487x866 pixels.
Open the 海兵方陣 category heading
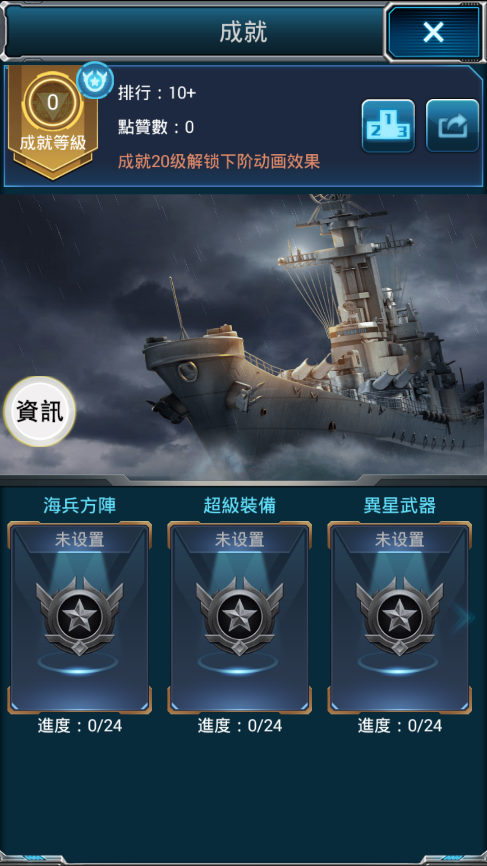click(80, 506)
